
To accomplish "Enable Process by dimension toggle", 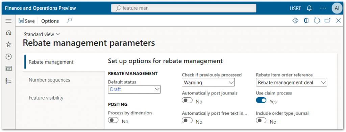I will [114, 120].
